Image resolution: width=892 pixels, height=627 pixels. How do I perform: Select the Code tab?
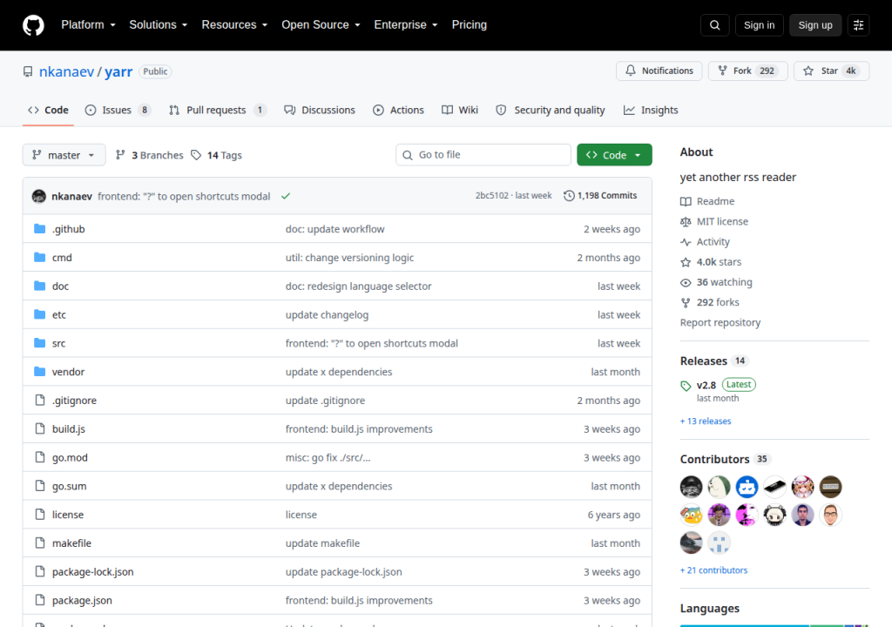point(49,110)
